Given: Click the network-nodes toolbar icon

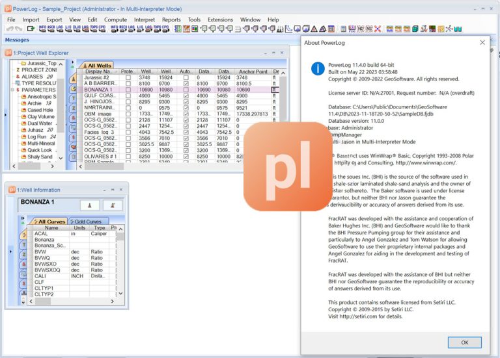Looking at the screenshot, I should tap(449, 29).
